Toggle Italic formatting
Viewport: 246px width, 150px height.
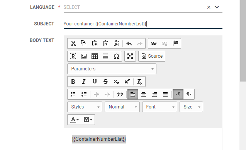(84, 82)
